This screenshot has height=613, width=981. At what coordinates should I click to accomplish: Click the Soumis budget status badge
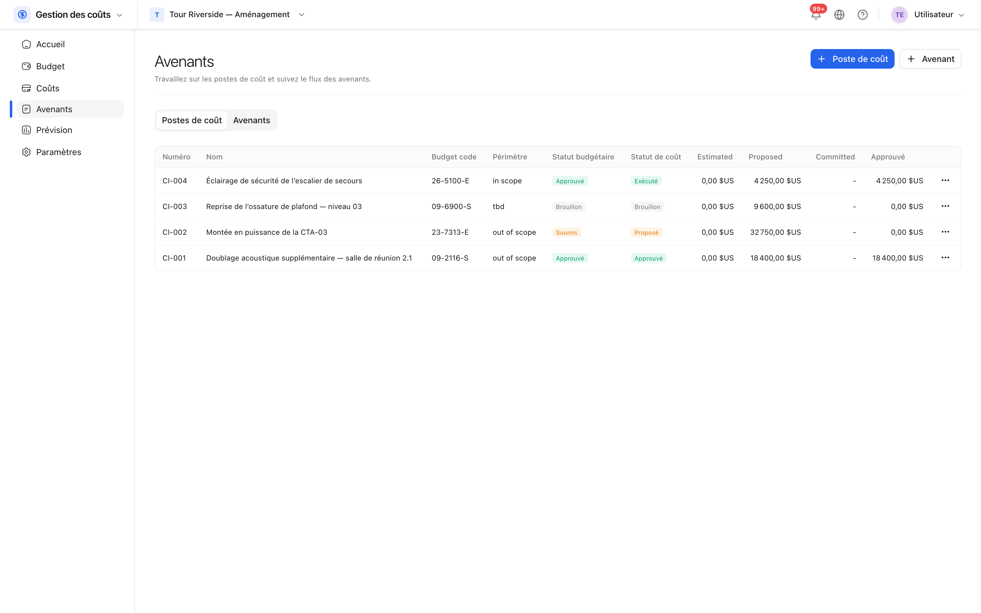[566, 232]
